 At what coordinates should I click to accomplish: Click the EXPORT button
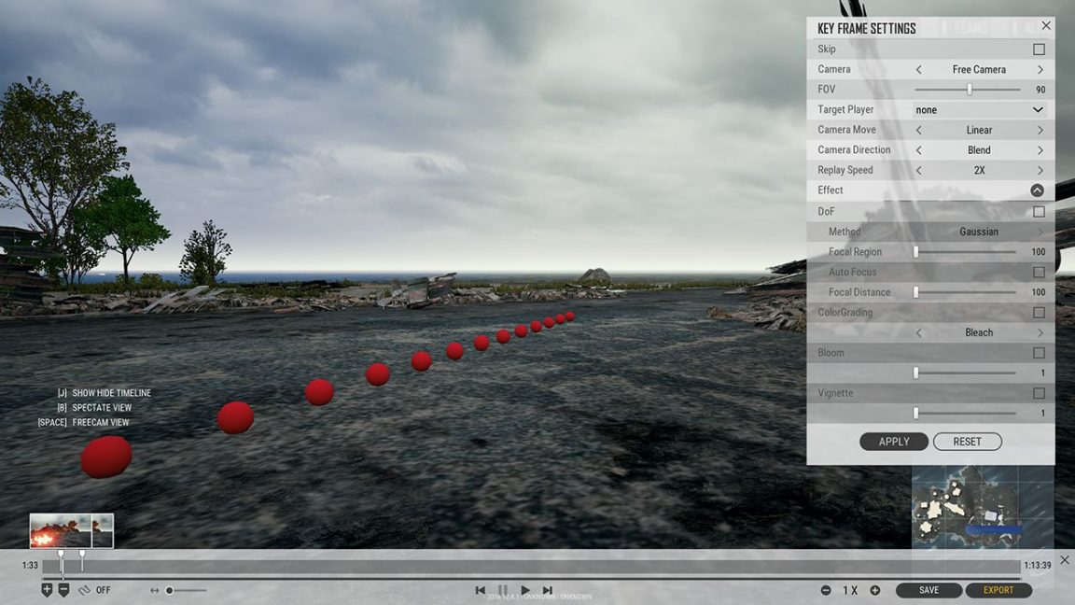pyautogui.click(x=998, y=590)
